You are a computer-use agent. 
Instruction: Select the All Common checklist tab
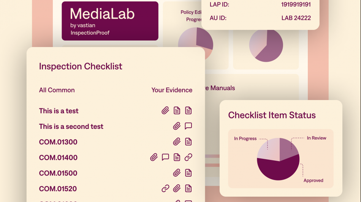pyautogui.click(x=57, y=90)
